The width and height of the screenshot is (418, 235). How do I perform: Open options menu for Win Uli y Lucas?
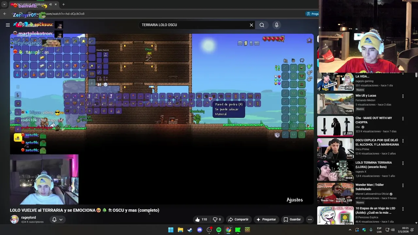403,96
